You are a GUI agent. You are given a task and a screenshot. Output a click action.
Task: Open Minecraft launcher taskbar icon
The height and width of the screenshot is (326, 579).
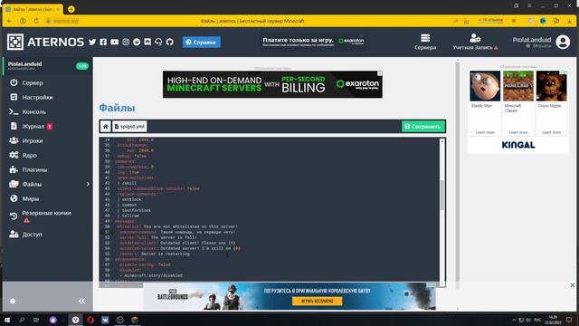point(135,320)
